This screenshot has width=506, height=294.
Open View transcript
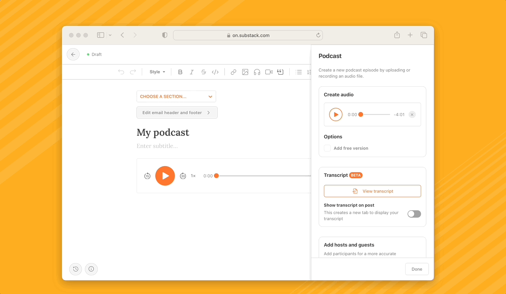[x=372, y=191]
